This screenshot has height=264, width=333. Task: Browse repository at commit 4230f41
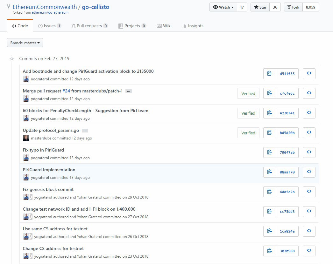309,113
